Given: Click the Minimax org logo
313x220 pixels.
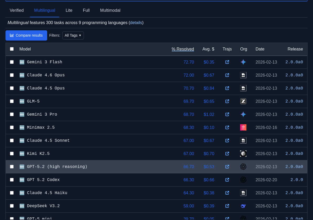Looking at the screenshot, I should [x=243, y=128].
